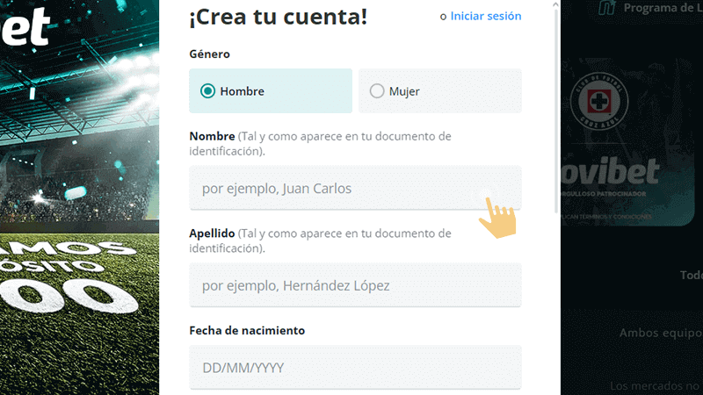This screenshot has height=395, width=703.
Task: Click the Fecha de nacimiento date field
Action: (355, 368)
